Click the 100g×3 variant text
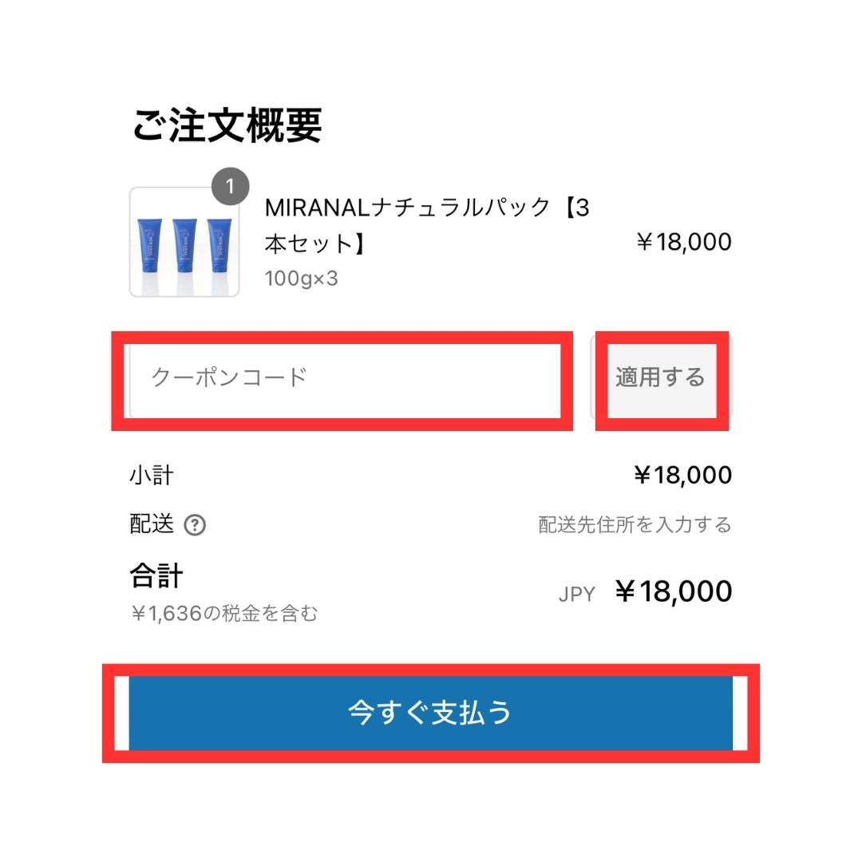The height and width of the screenshot is (862, 862). [x=301, y=279]
